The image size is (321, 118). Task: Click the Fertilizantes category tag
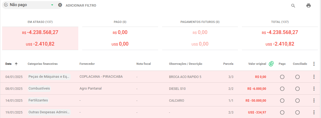coord(38,100)
